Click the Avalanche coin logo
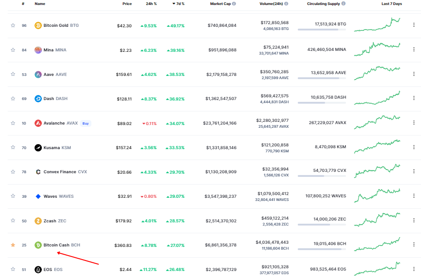 click(38, 123)
